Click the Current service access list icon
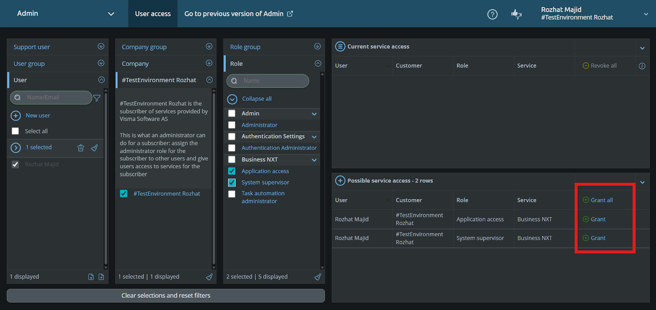This screenshot has width=656, height=310. click(340, 46)
